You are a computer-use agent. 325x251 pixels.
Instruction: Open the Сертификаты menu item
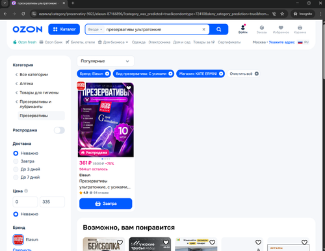(229, 42)
